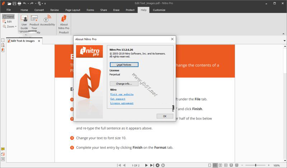This screenshot has height=168, width=287.
Task: Click the Redo arrow icon
Action: (x=32, y=4)
